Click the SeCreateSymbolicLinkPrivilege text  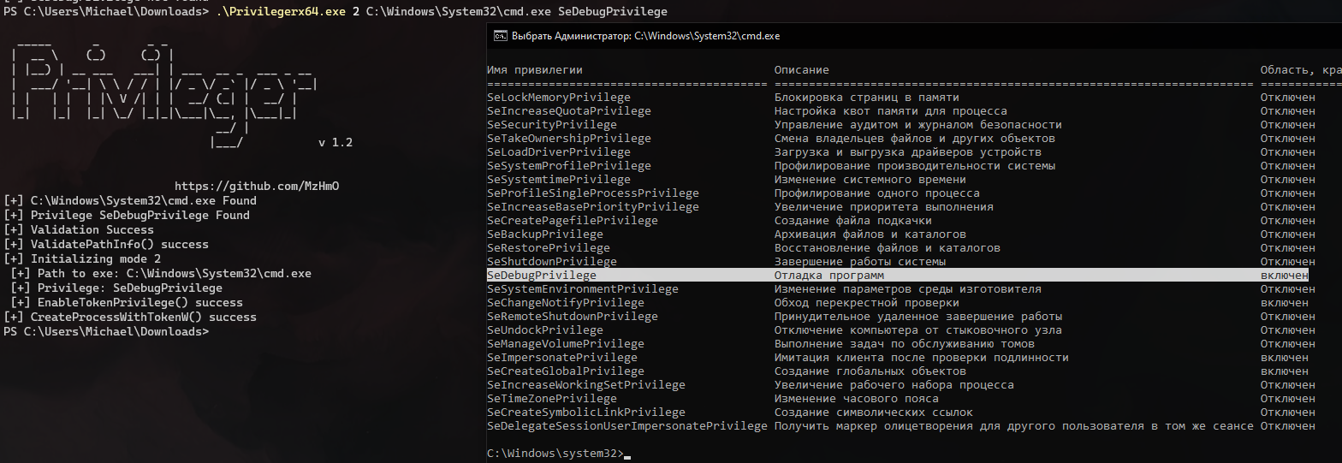click(x=586, y=413)
